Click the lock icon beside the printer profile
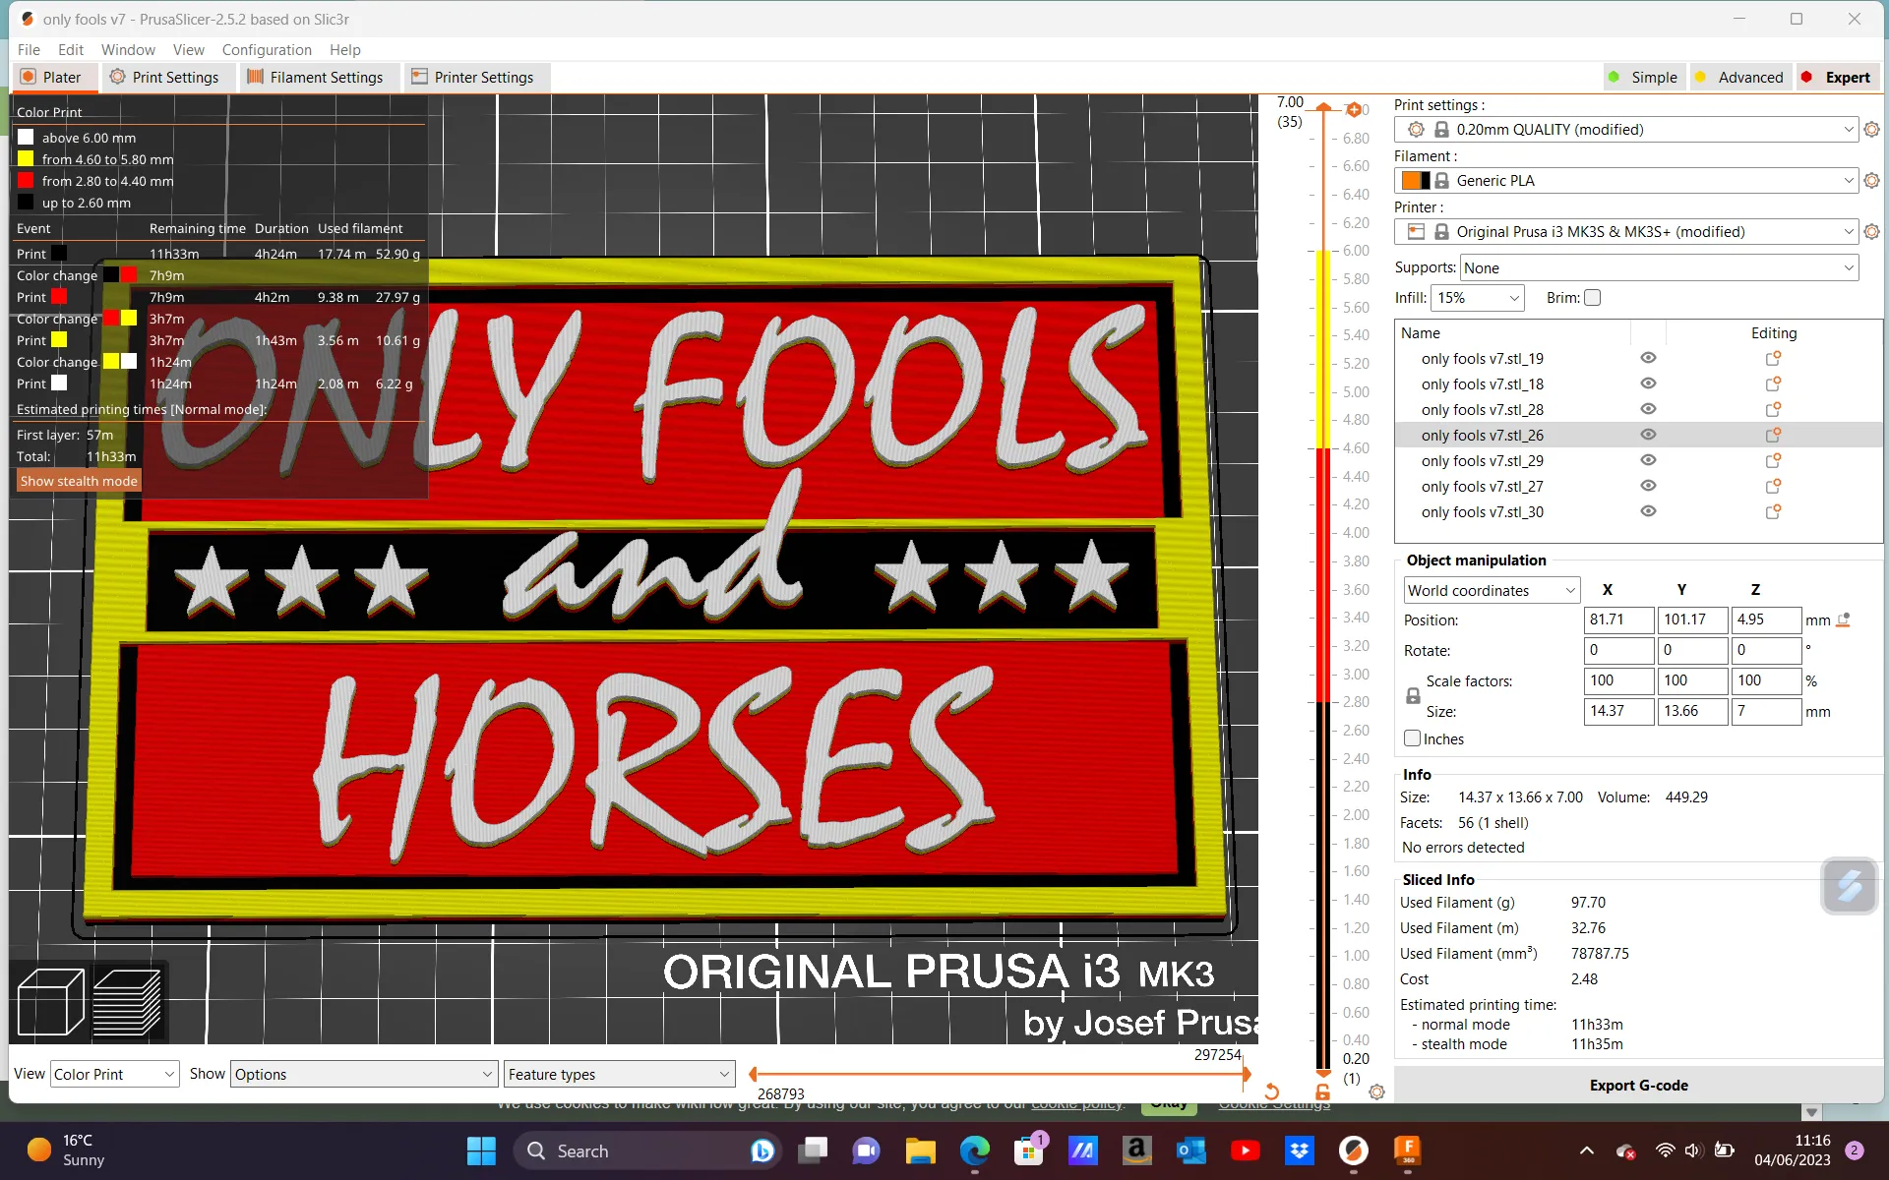This screenshot has height=1180, width=1889. point(1442,231)
